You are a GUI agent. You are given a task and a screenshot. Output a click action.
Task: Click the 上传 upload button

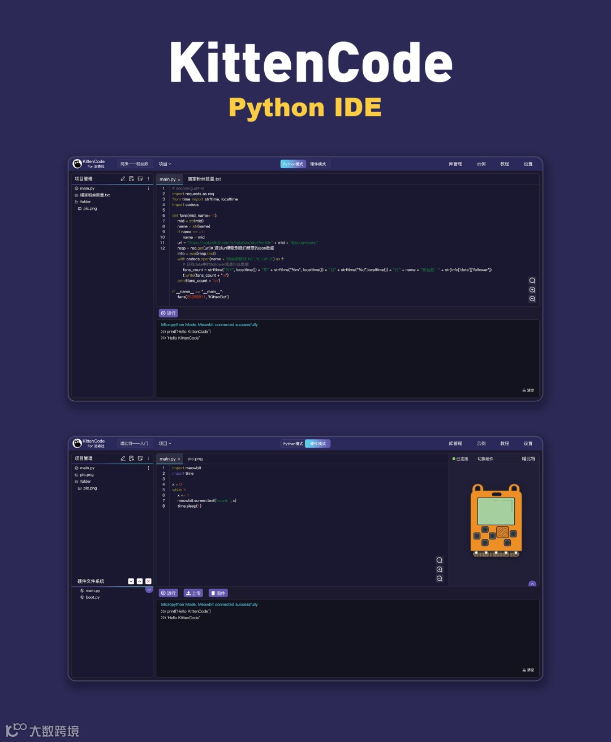click(x=193, y=593)
